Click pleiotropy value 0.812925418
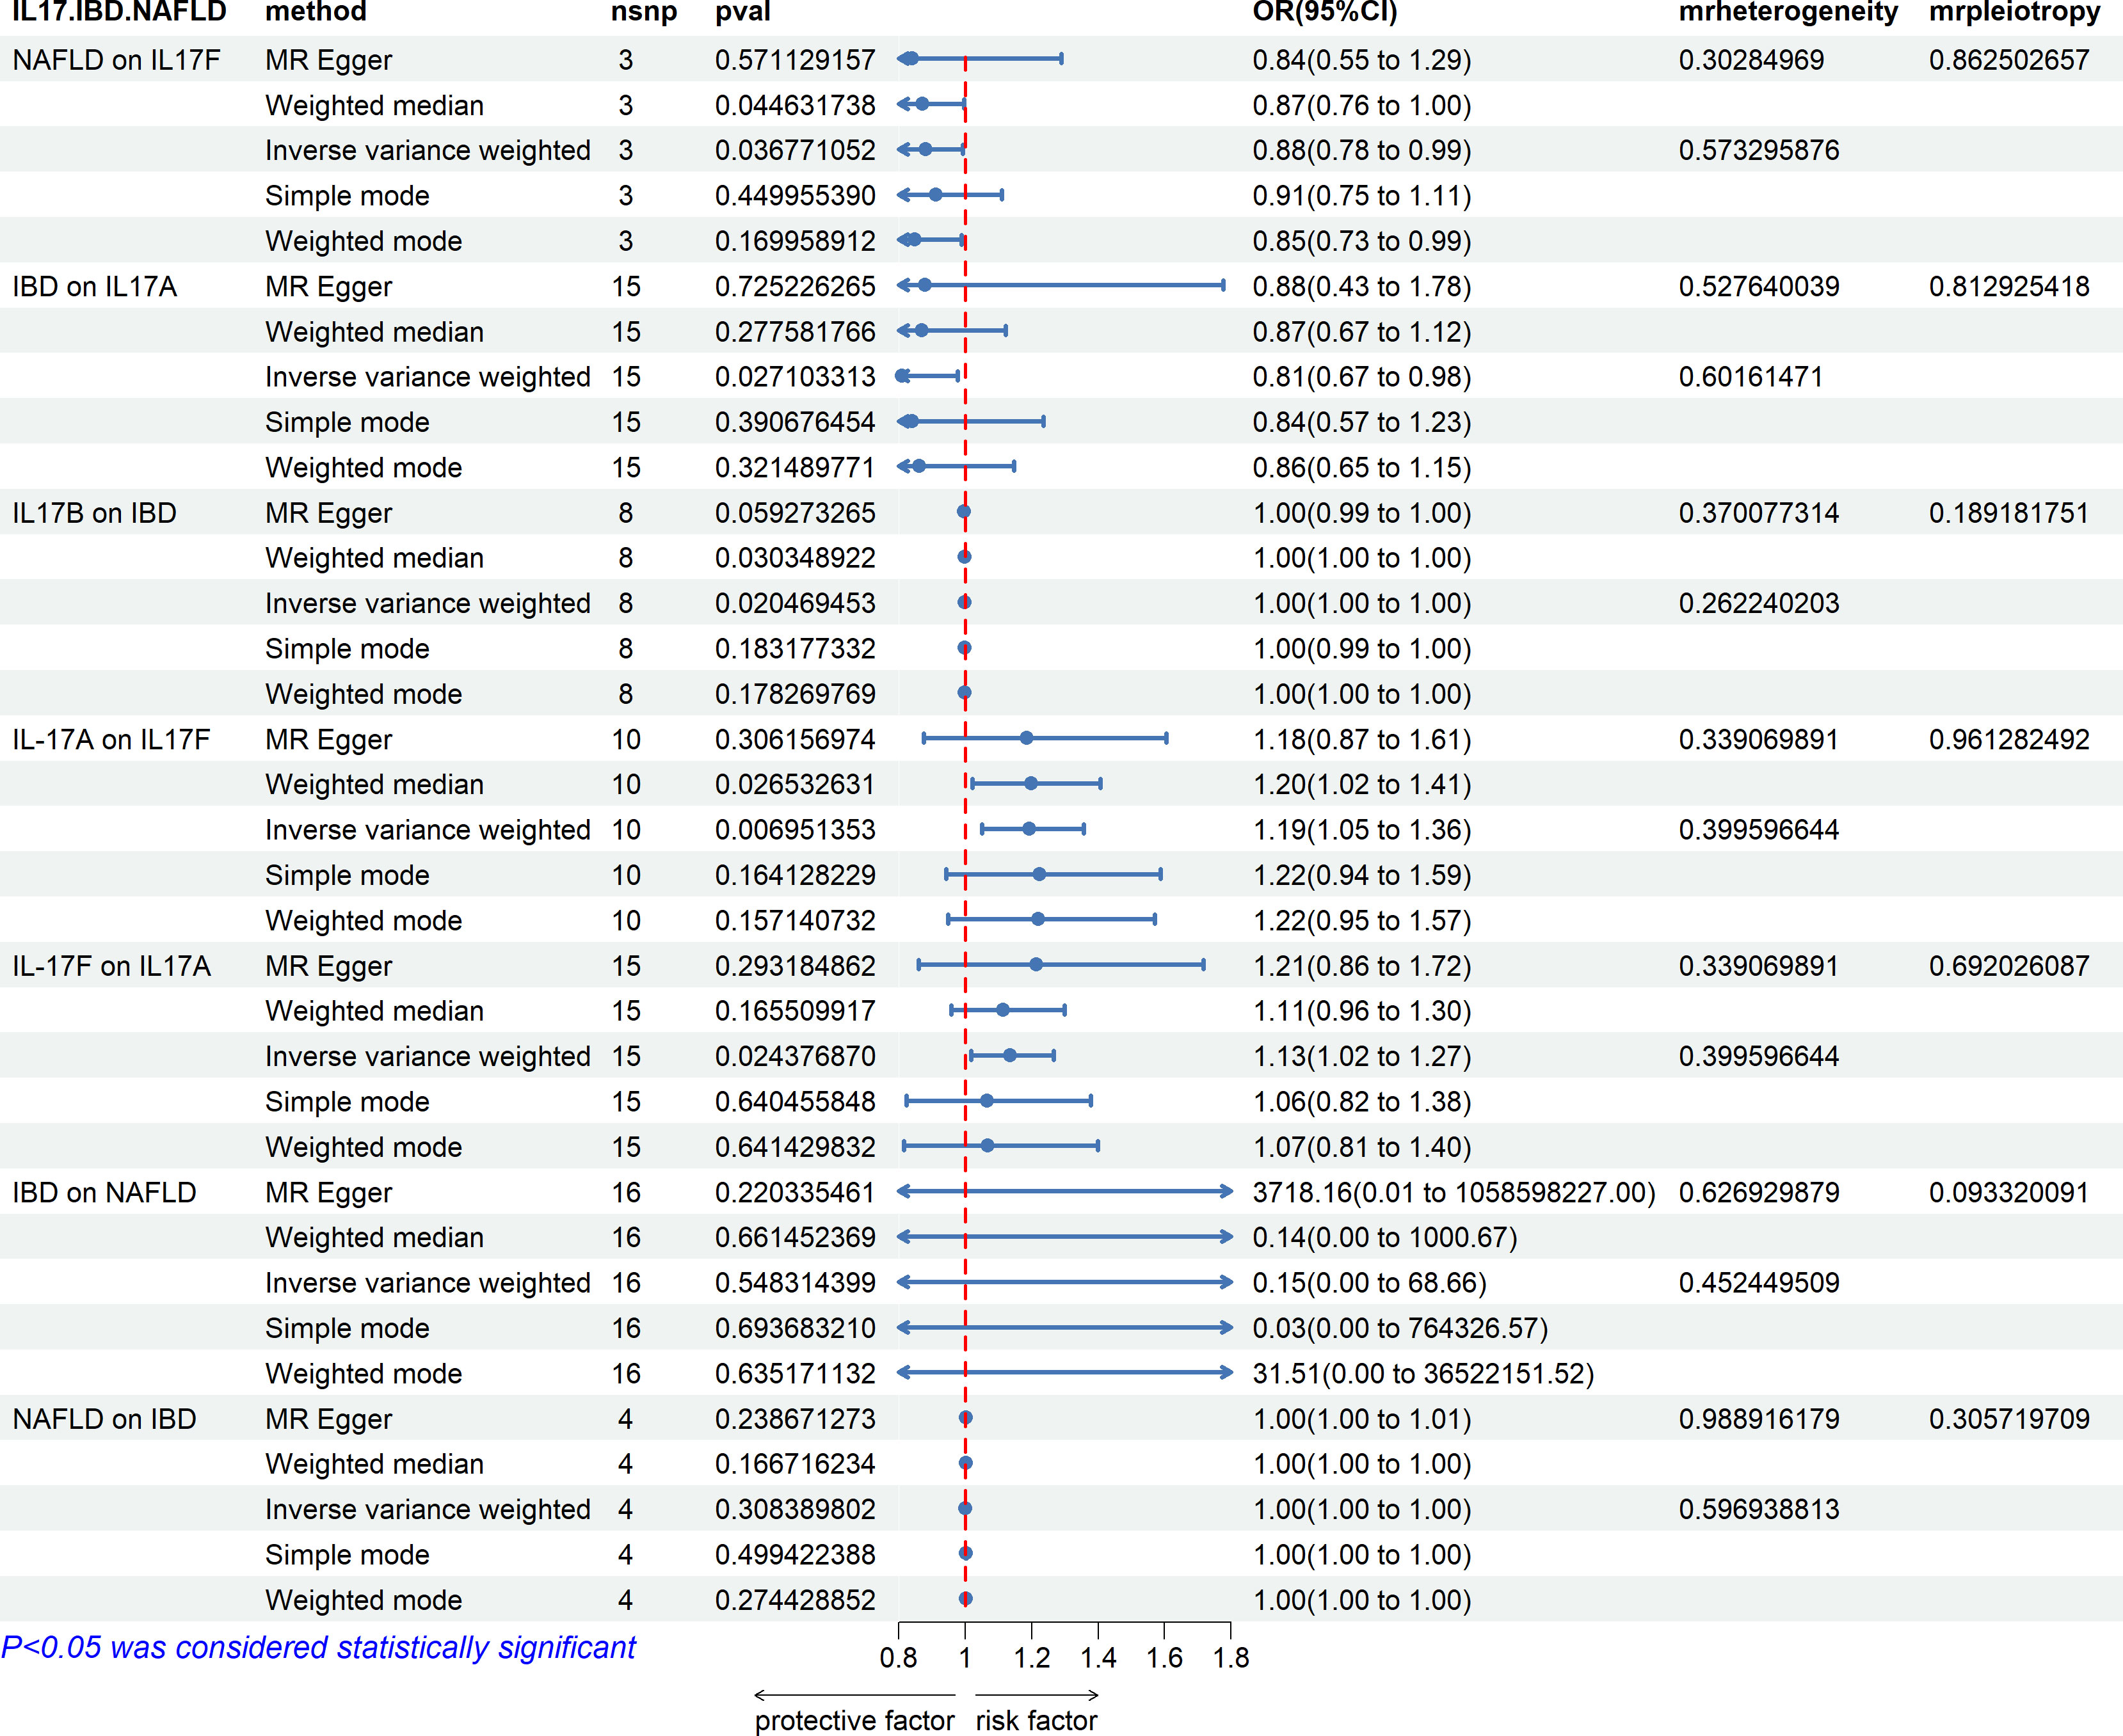Screen dimensions: 2123x1736 coord(2009,287)
